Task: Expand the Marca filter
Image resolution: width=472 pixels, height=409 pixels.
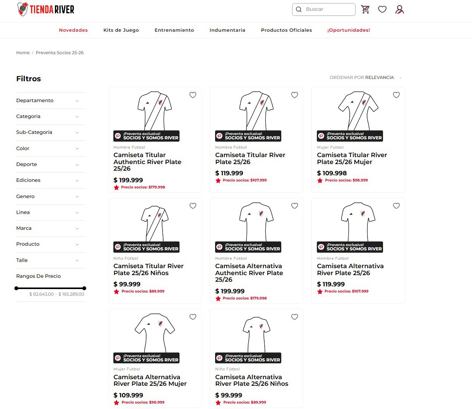Action: (x=50, y=228)
